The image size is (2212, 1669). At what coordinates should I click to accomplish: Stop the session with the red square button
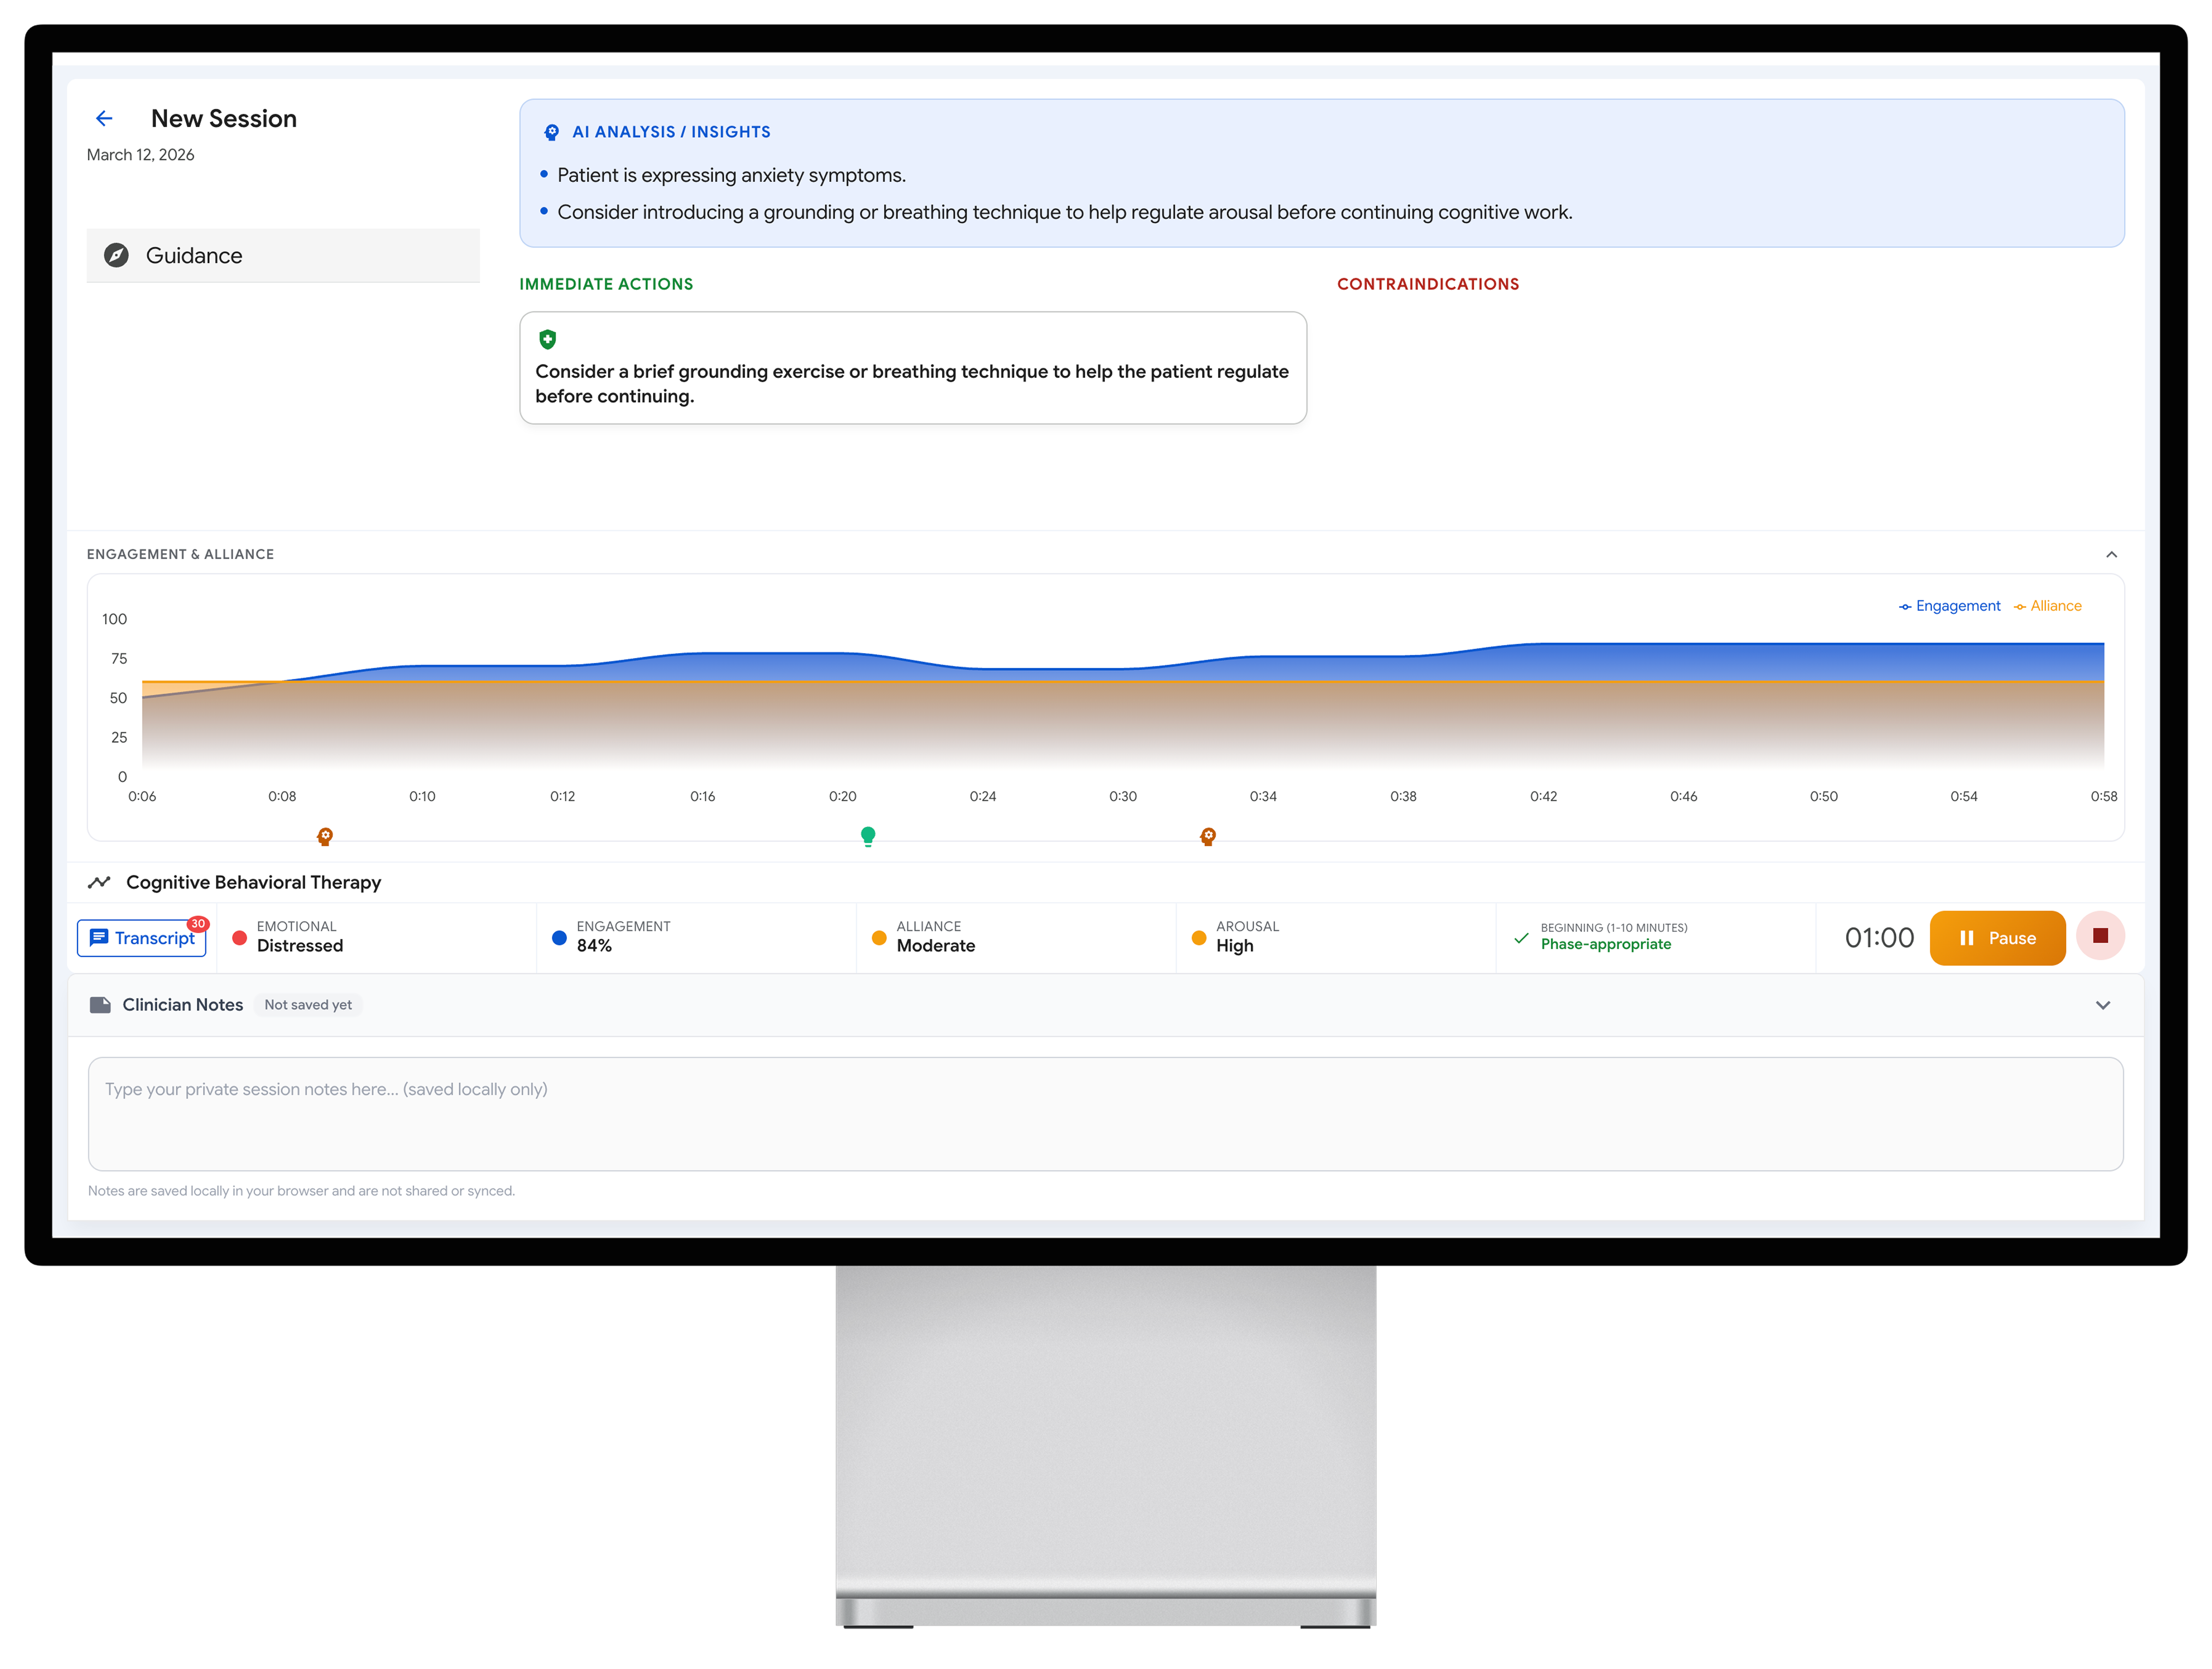click(2100, 936)
